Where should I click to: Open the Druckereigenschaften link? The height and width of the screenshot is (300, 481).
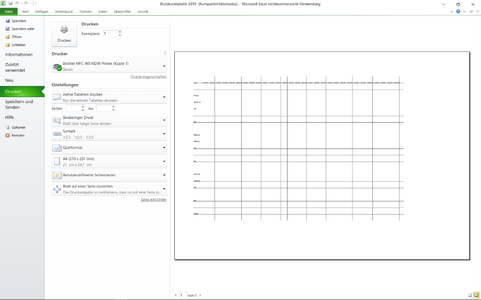click(148, 77)
